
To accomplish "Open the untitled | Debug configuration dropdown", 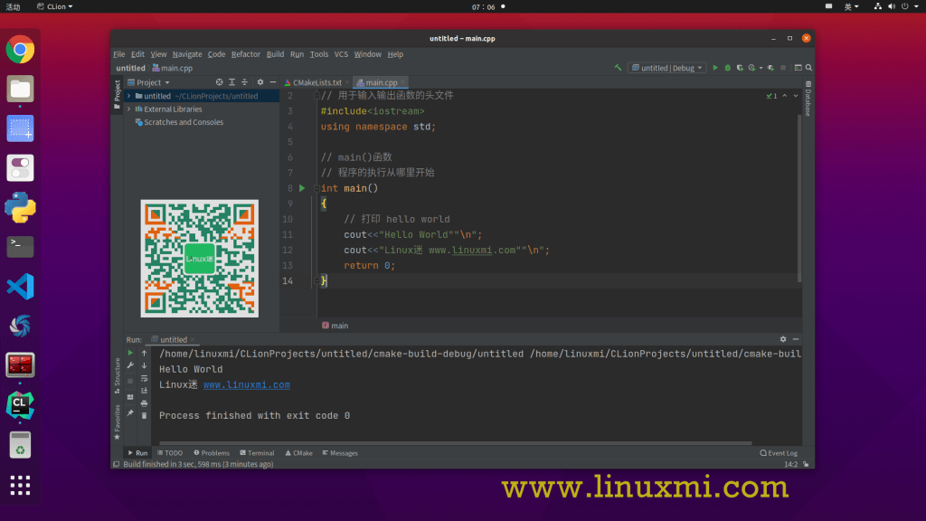I will pos(666,68).
